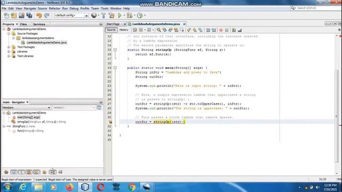Image resolution: width=342 pixels, height=192 pixels.
Task: Click the red Start Macro Recording icon
Action: tap(221, 30)
